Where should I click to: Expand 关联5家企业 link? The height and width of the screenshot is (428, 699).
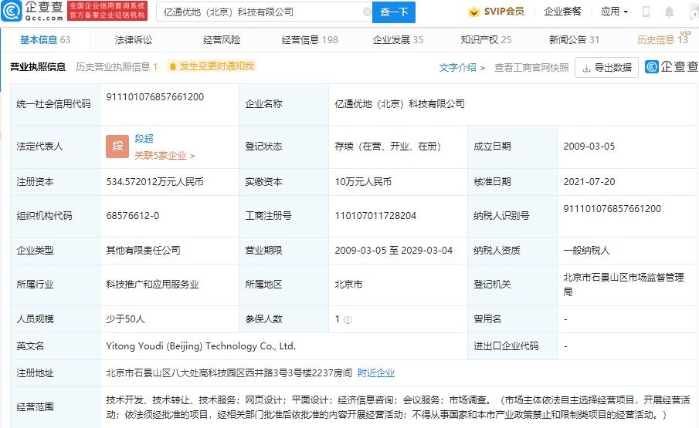165,155
